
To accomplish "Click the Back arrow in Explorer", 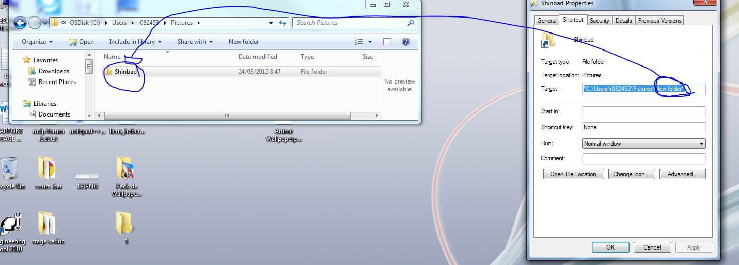I will (20, 23).
